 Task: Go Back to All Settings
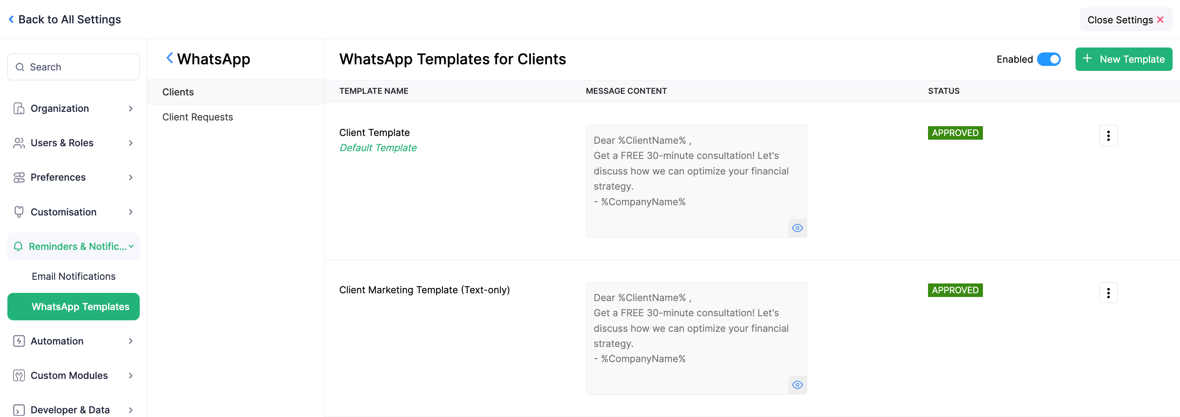pos(65,19)
